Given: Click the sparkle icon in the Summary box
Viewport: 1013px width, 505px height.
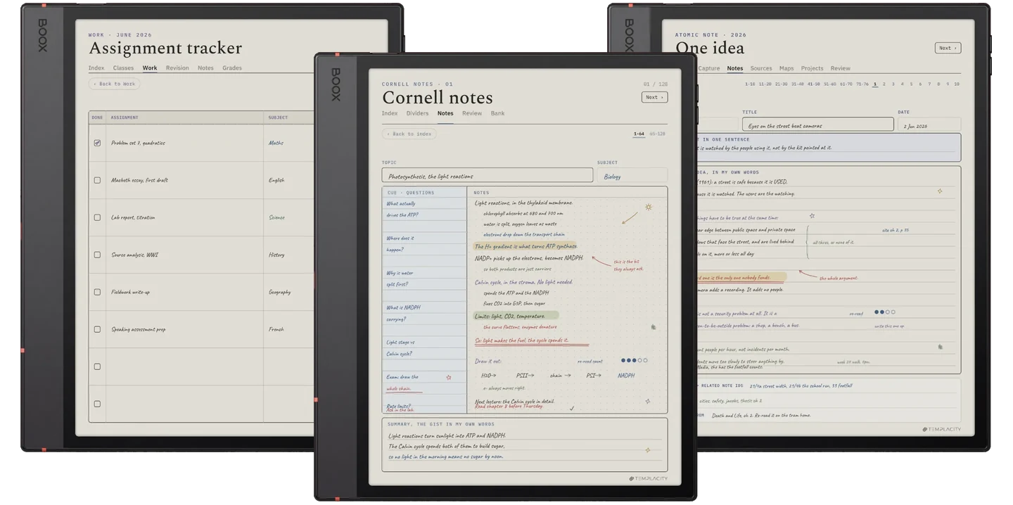Looking at the screenshot, I should pos(648,450).
